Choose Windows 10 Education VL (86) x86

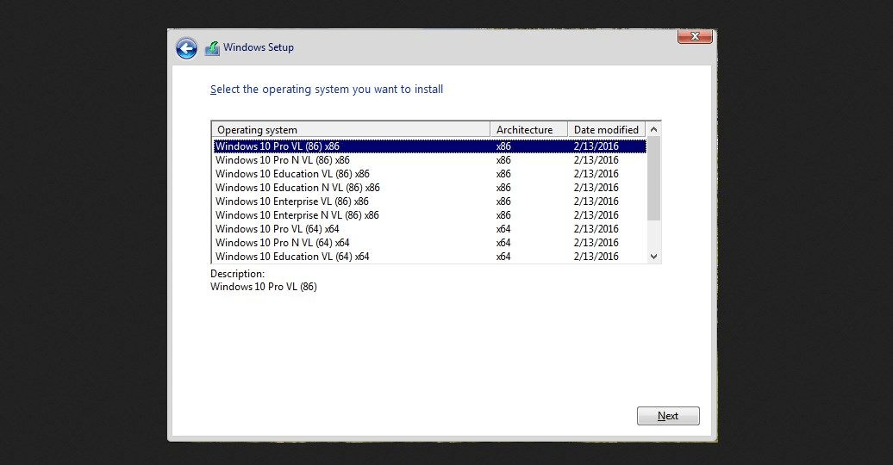[x=292, y=174]
